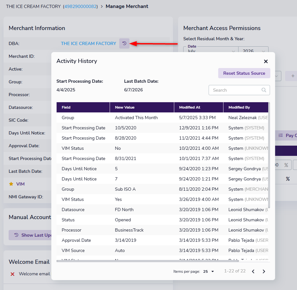Click the Reset Status Source button
Viewport: 297px width, 290px height.
244,73
